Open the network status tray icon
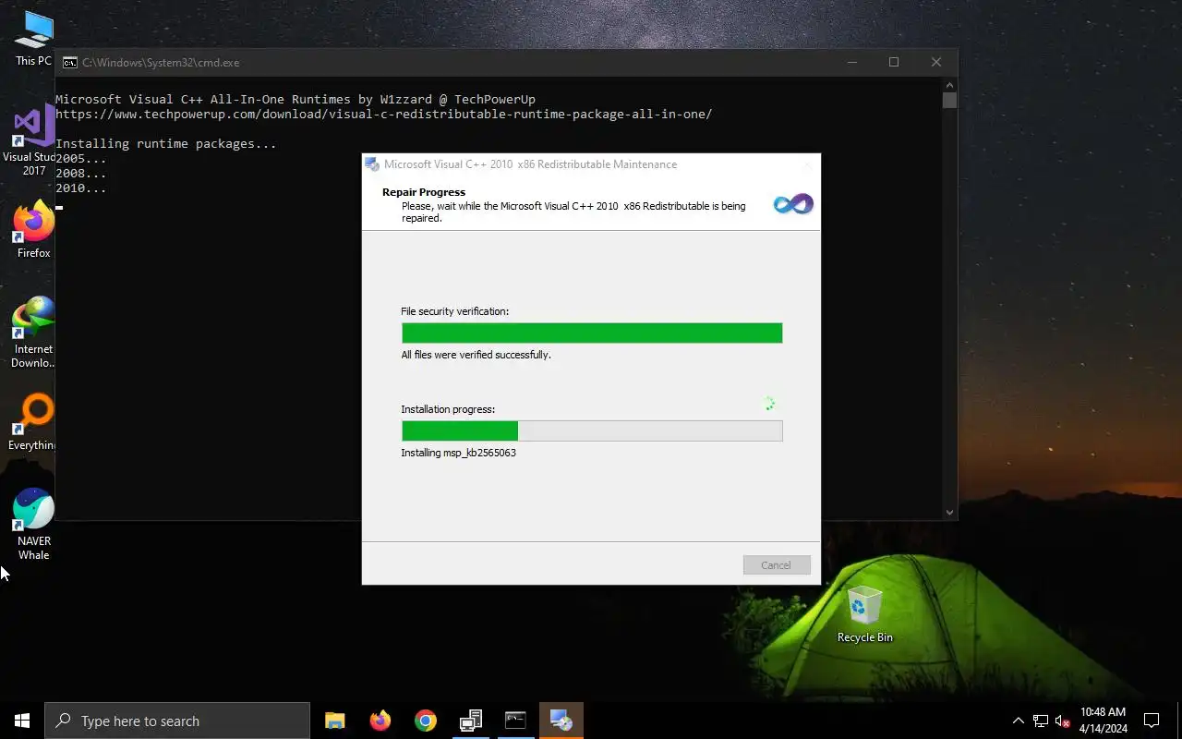 [x=1041, y=721]
